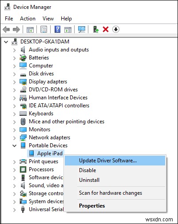The width and height of the screenshot is (178, 224).
Task: Click the red X Uninstall toolbar icon
Action: [x=106, y=29]
